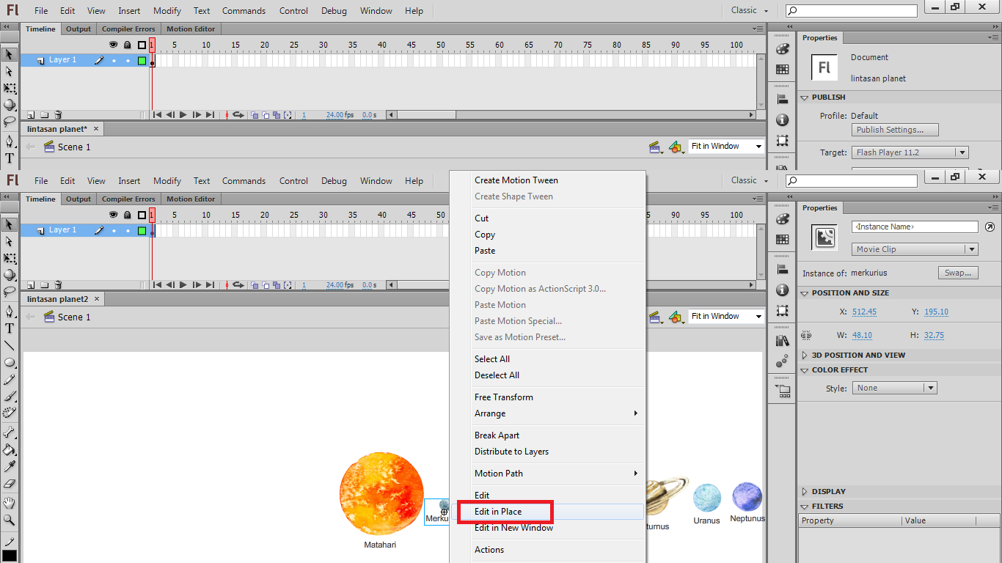The width and height of the screenshot is (1002, 563).
Task: Click Play button in lower timeline controls
Action: (183, 285)
